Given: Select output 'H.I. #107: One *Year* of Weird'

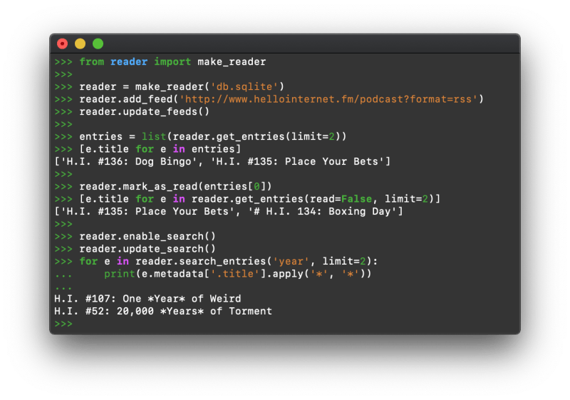Looking at the screenshot, I should [147, 299].
